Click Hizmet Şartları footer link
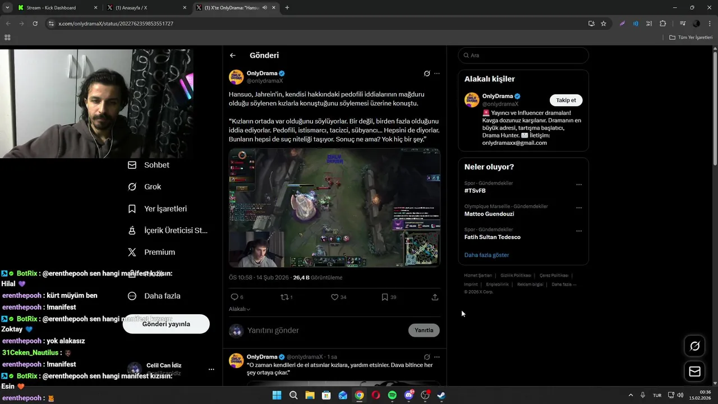The width and height of the screenshot is (718, 404). click(x=478, y=276)
